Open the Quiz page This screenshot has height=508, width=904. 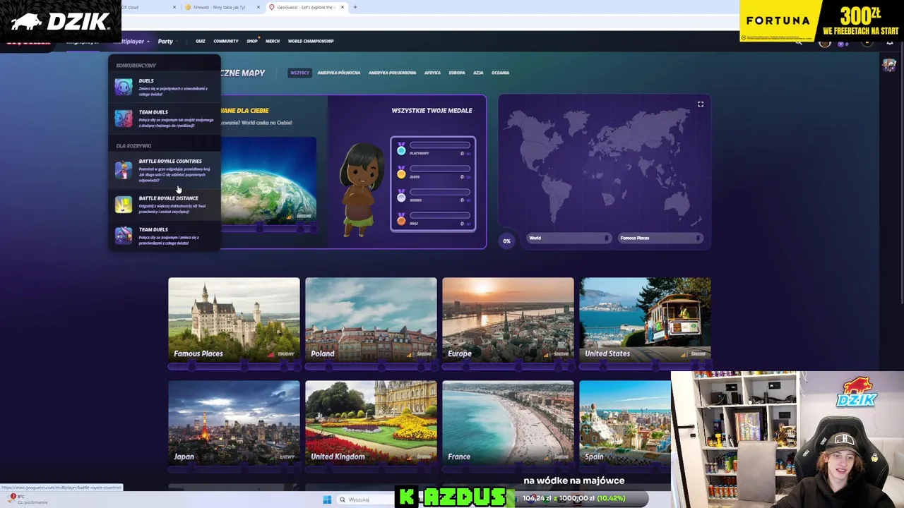coord(201,41)
